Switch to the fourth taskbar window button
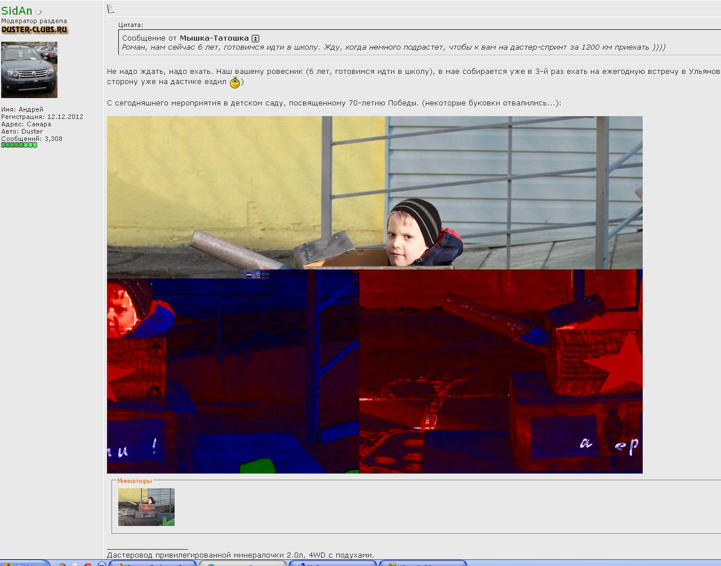Screen dimensions: 721x566 (422, 564)
